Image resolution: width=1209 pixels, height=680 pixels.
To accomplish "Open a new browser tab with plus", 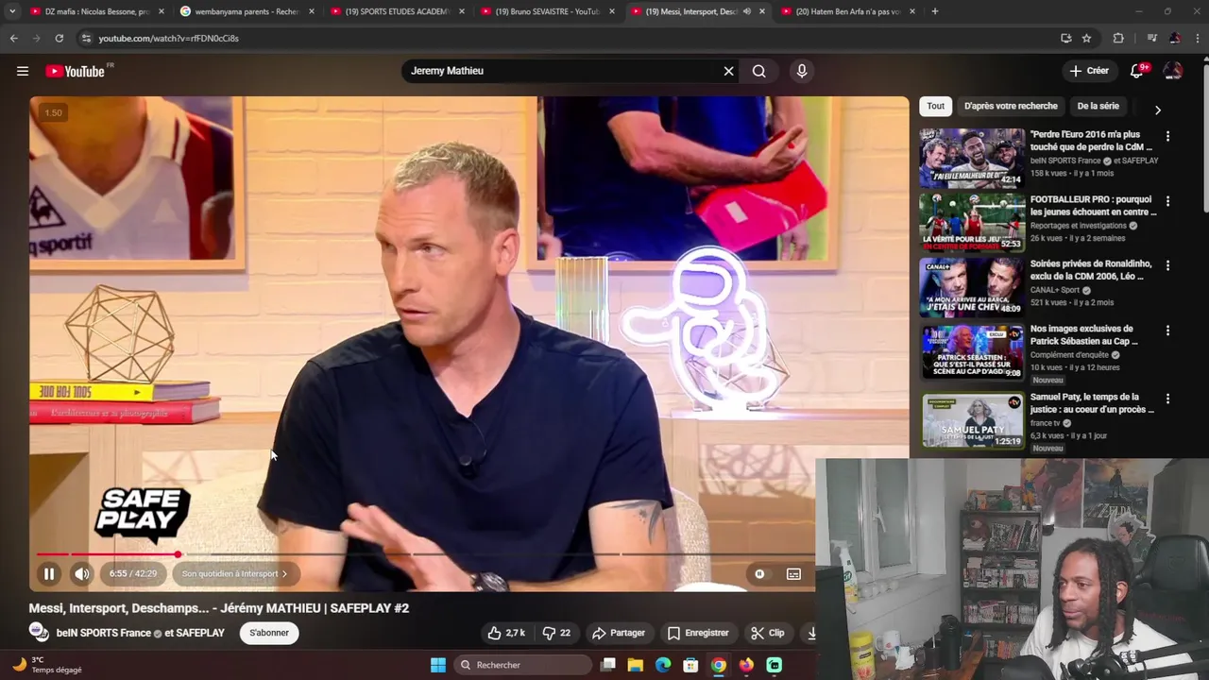I will [935, 11].
